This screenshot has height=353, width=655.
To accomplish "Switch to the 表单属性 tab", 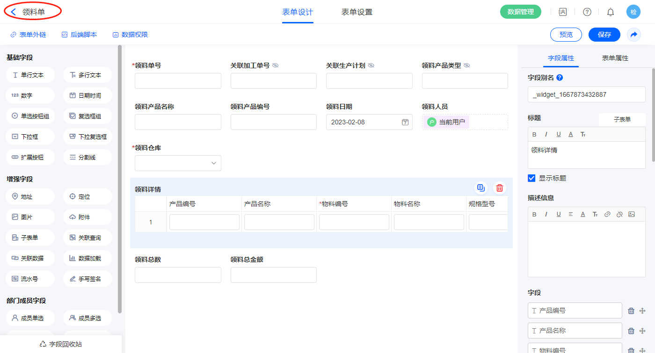I will [615, 58].
